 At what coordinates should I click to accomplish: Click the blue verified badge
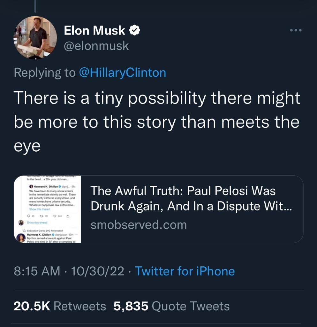click(135, 31)
